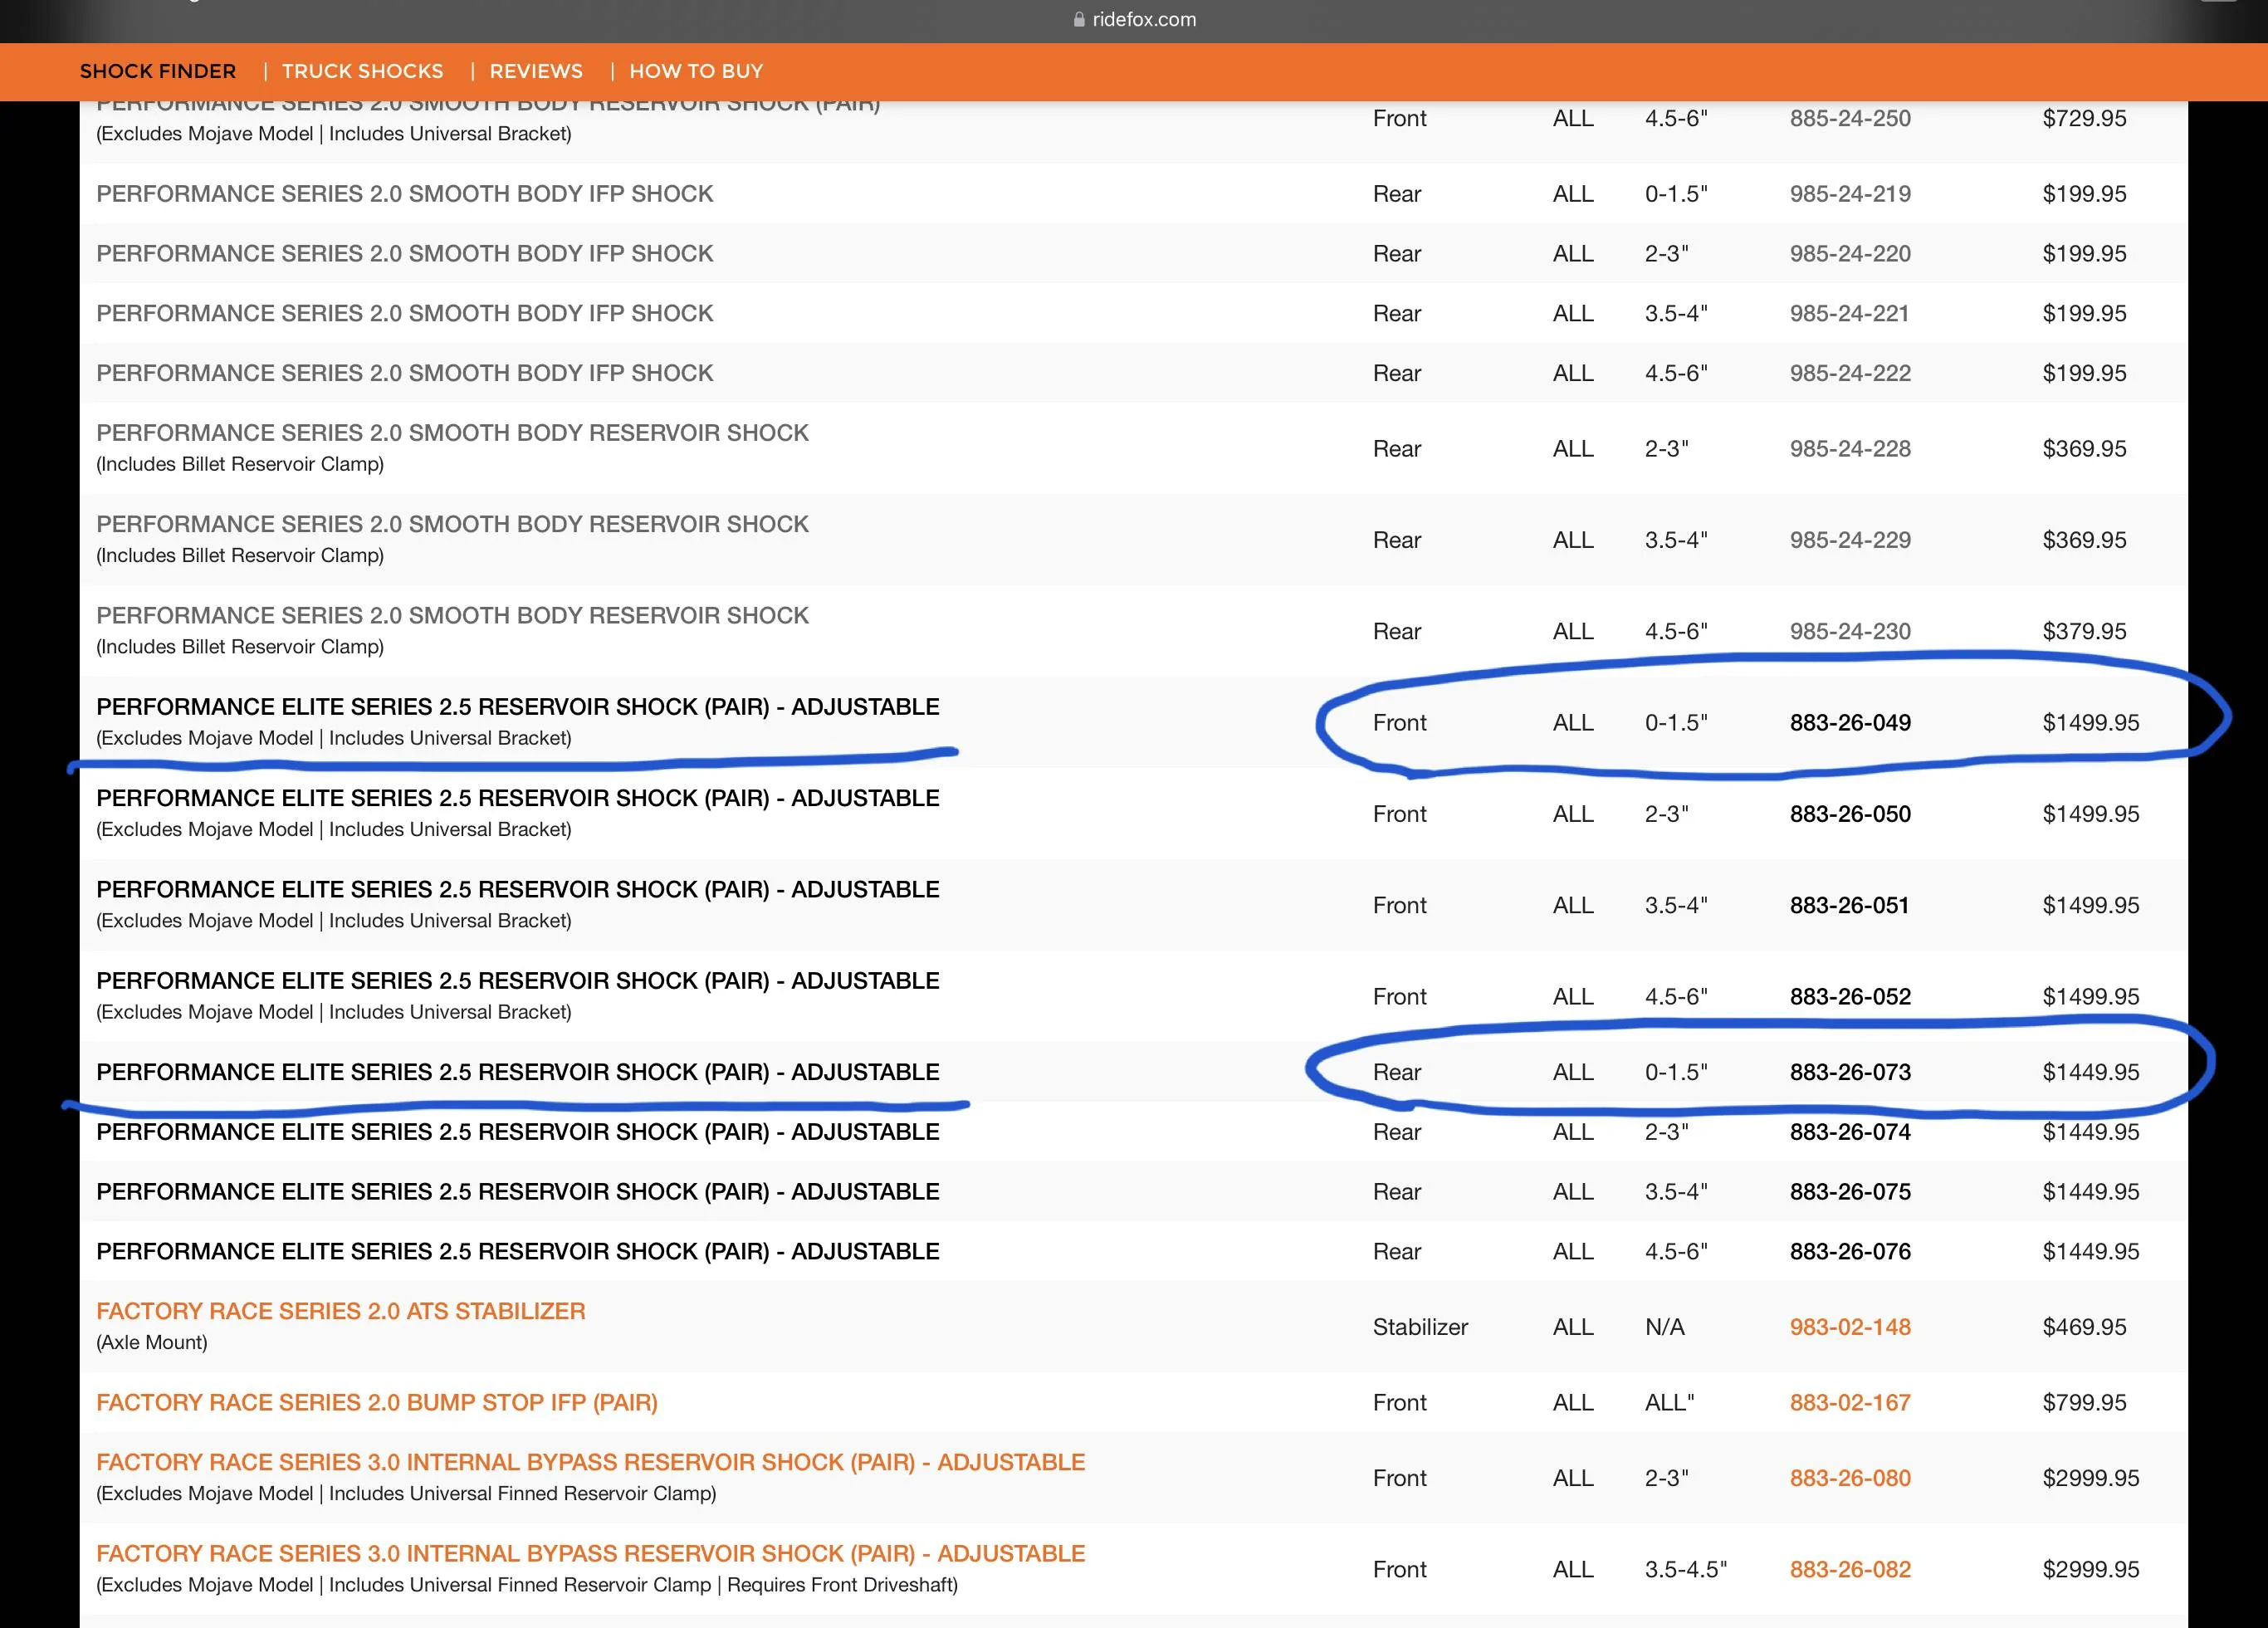Screen dimensions: 2268x1628
Task: Click the $1499.95 price for part 883-26-049
Action: click(2091, 722)
